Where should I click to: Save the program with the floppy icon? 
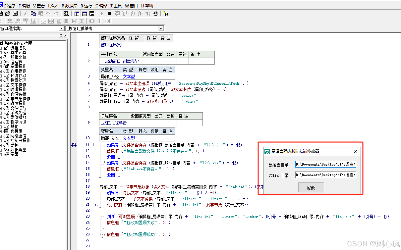15,13
